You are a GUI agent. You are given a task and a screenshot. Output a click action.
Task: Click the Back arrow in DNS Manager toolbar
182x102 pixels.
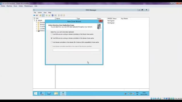(x=34, y=15)
